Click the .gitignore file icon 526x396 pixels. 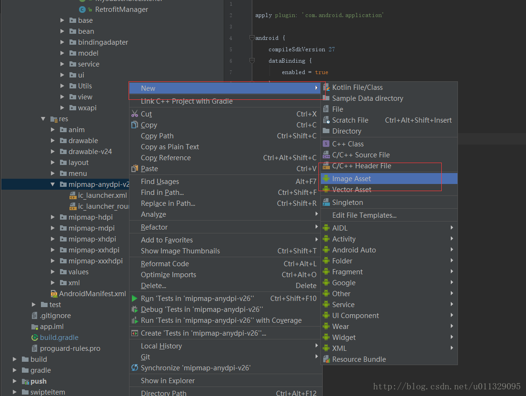coord(35,316)
